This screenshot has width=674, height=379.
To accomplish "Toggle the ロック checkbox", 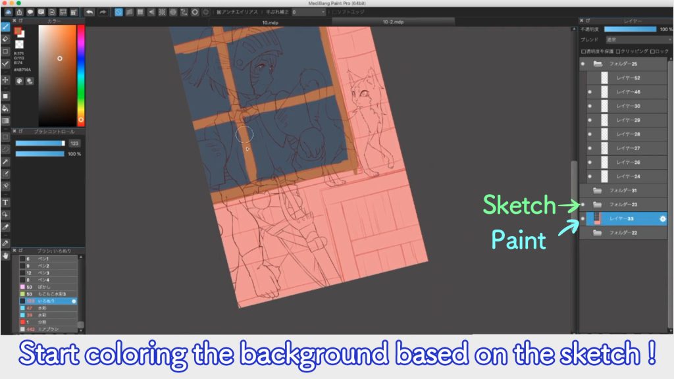I will 652,51.
